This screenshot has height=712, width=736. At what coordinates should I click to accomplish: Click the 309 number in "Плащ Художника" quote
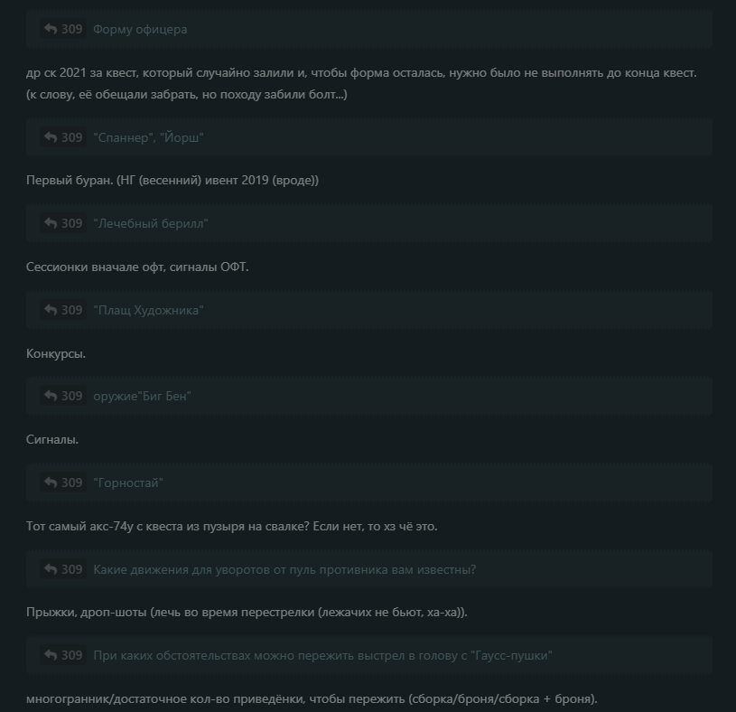(x=72, y=310)
